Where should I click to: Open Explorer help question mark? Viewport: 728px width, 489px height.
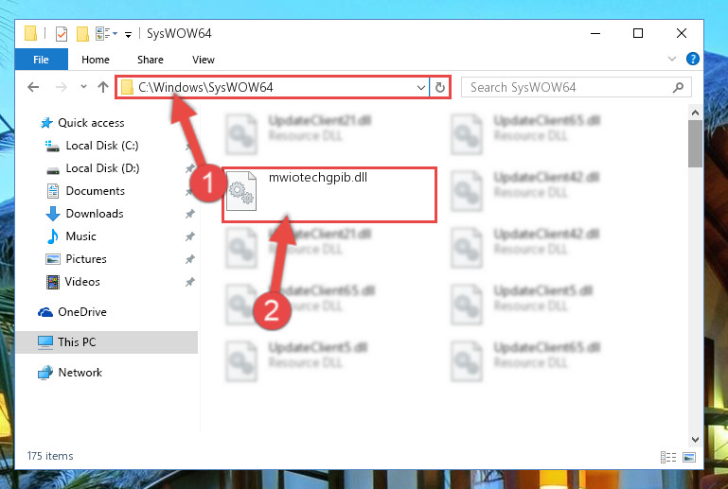click(x=692, y=59)
